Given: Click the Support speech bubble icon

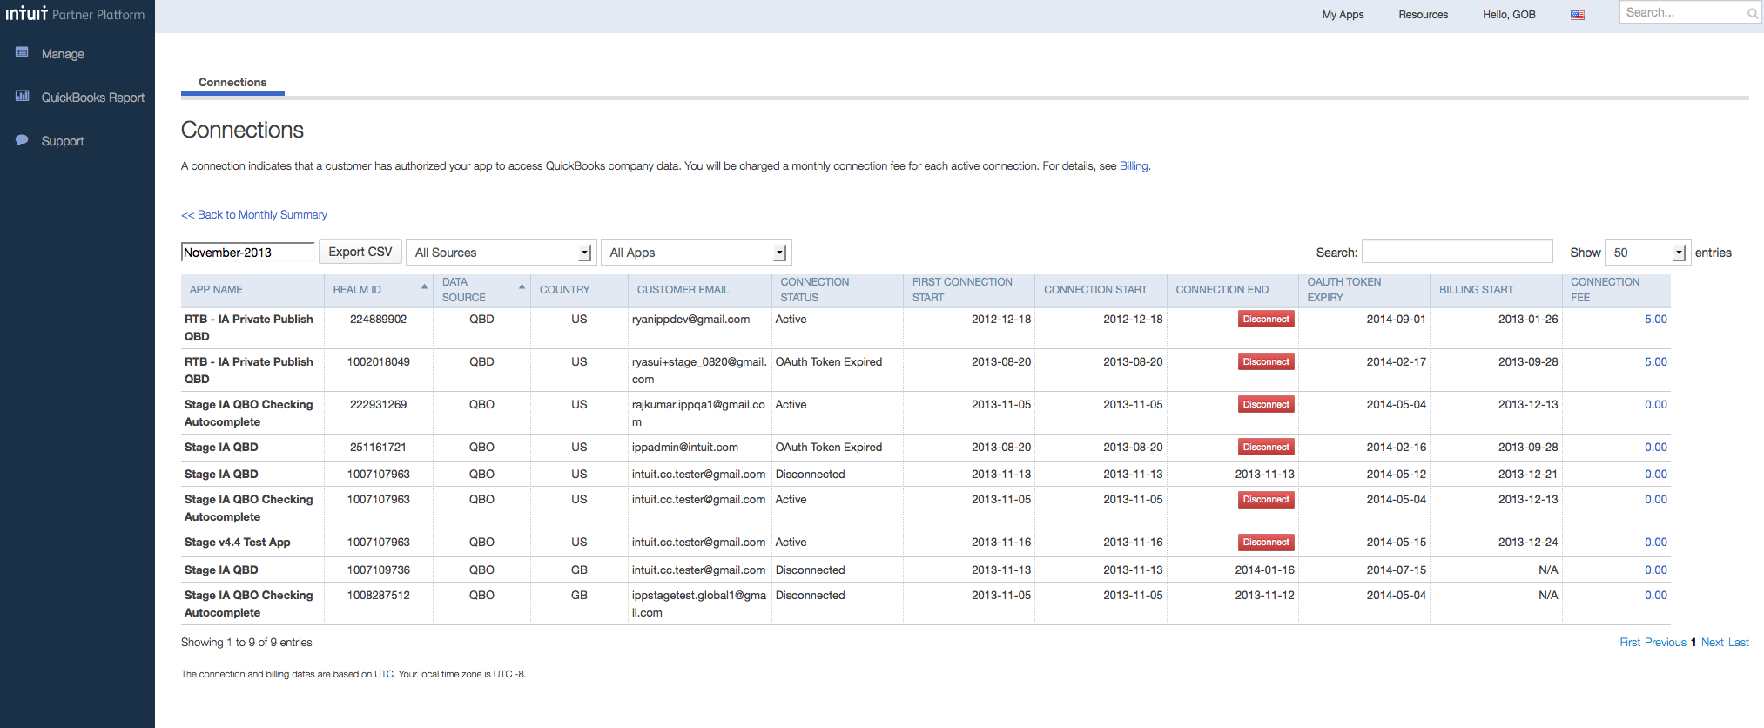Looking at the screenshot, I should click(22, 139).
